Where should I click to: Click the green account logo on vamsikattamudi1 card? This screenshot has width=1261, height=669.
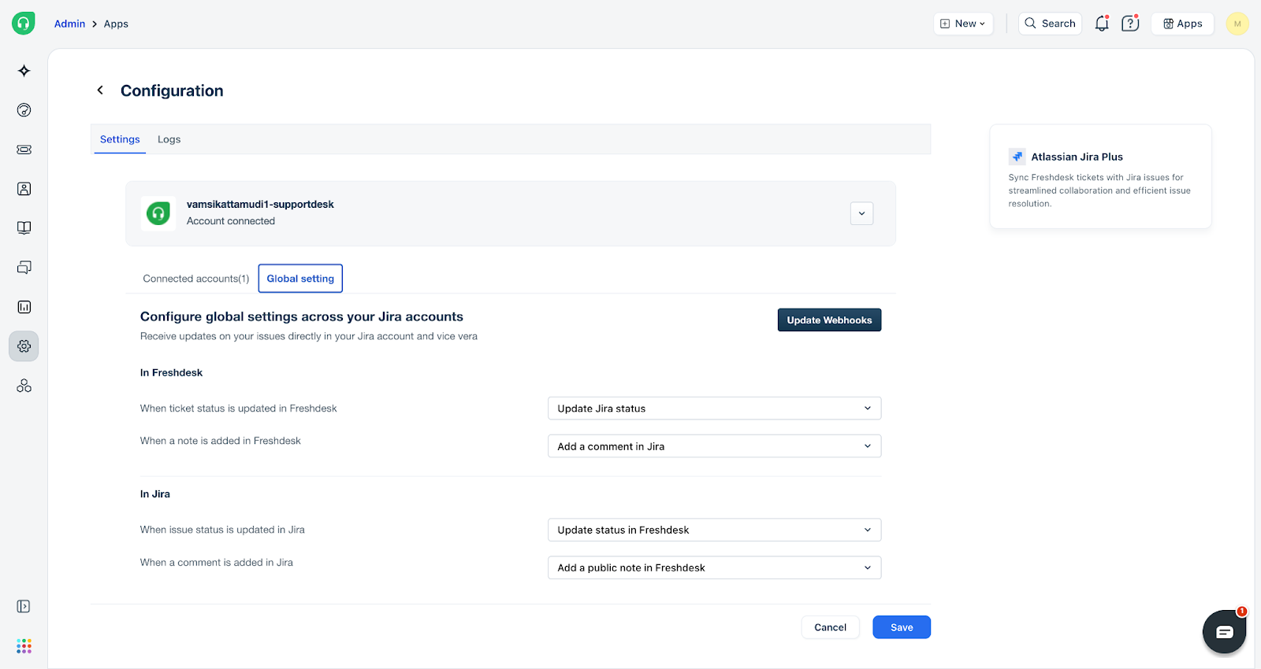[x=158, y=213]
